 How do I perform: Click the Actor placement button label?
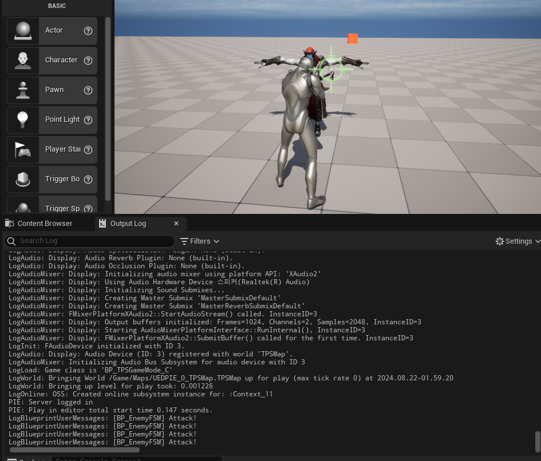point(54,30)
